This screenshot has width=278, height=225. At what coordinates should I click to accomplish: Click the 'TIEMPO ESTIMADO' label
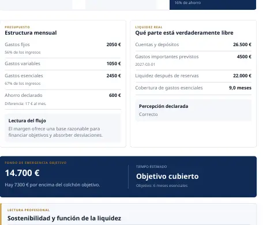151,167
